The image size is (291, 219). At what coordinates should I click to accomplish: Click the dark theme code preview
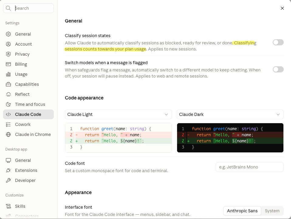coord(230,138)
